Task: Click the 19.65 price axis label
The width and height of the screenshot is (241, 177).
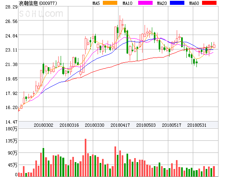Action: point(11,79)
